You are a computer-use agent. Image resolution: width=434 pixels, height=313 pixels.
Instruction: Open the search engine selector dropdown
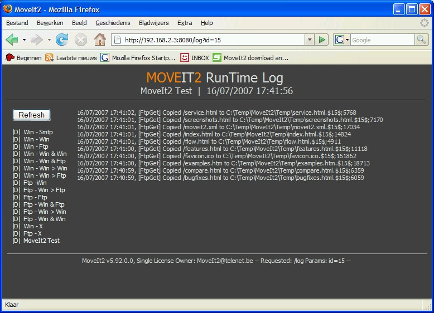[x=342, y=40]
